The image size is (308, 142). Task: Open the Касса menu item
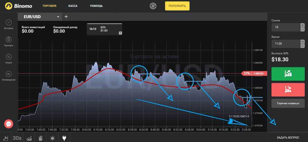click(73, 6)
